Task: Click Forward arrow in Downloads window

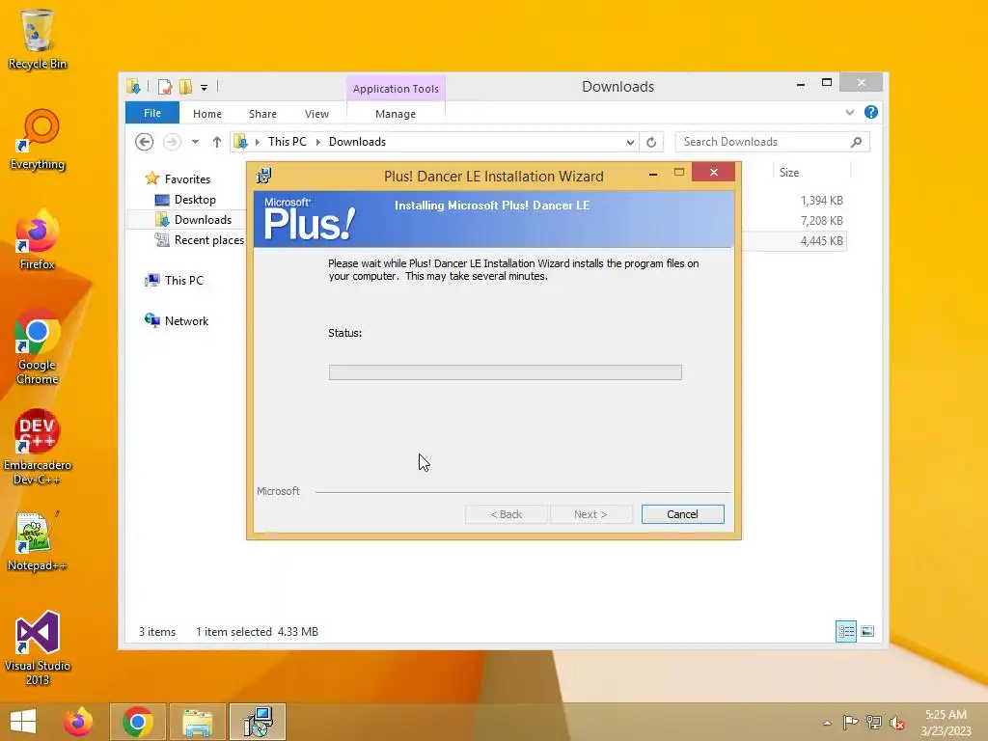Action: coord(172,142)
